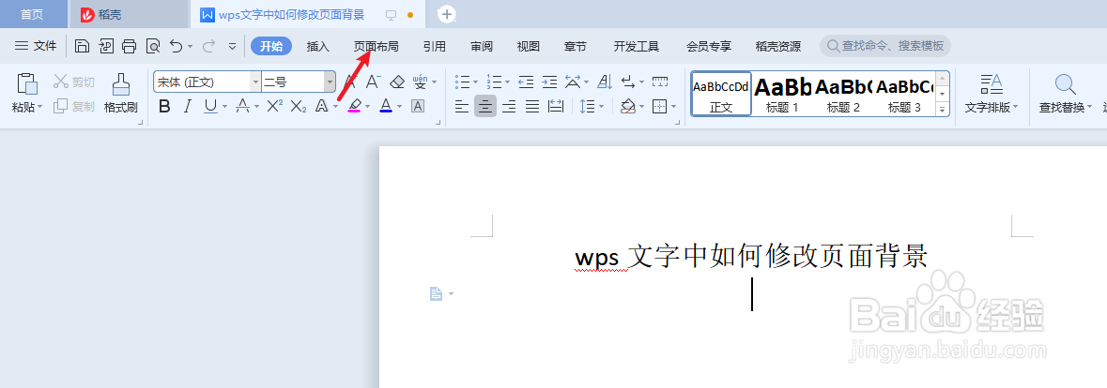1107x388 pixels.
Task: Select the 标题 2 style
Action: click(x=843, y=94)
